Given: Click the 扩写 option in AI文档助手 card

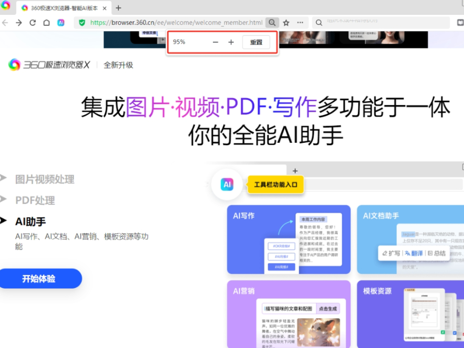Looking at the screenshot, I should click(x=391, y=253).
